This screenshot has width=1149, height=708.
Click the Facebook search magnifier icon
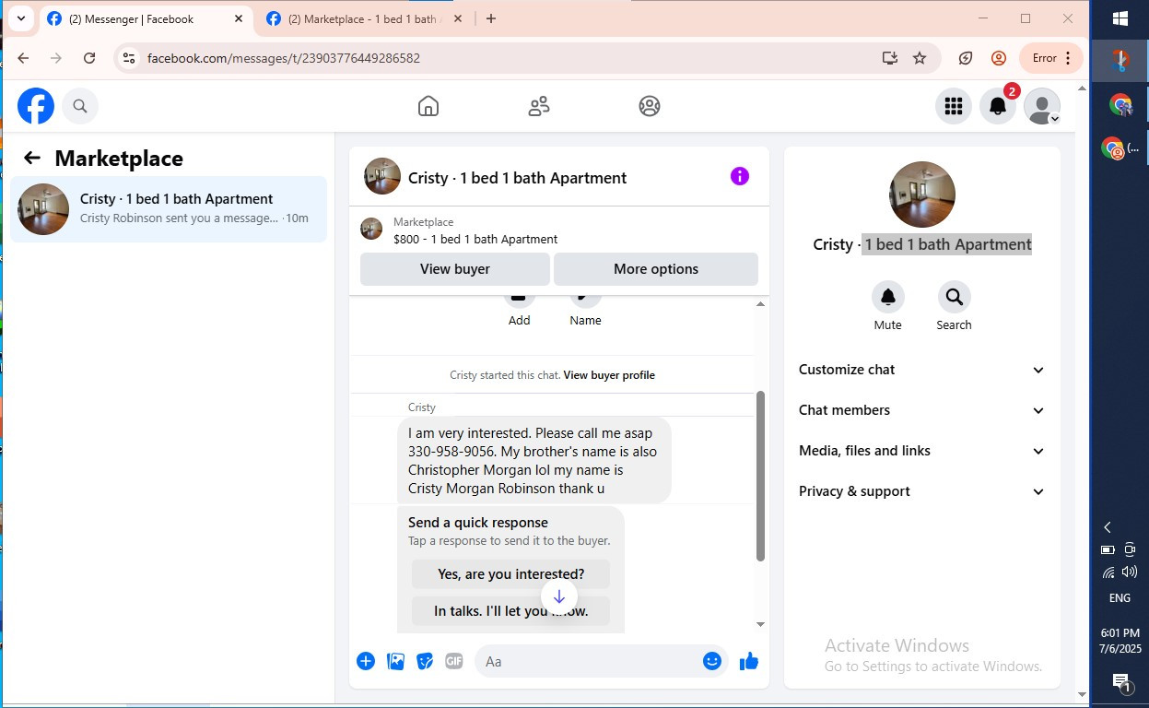click(x=80, y=106)
